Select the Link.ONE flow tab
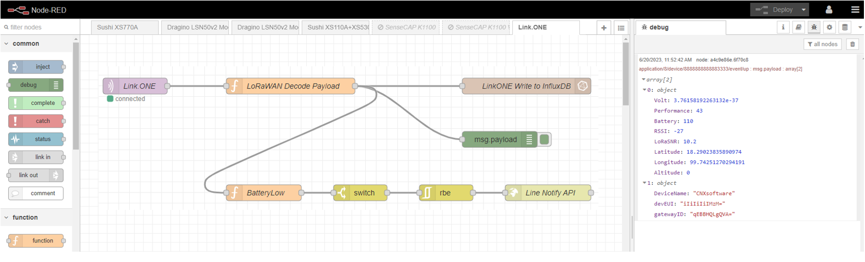The height and width of the screenshot is (262, 865). pos(546,27)
